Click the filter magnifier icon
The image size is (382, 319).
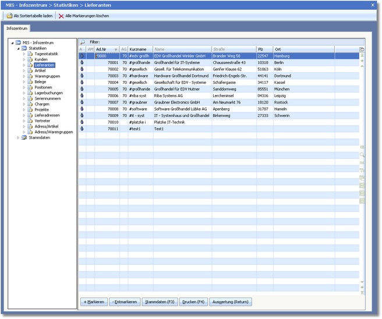pos(82,42)
